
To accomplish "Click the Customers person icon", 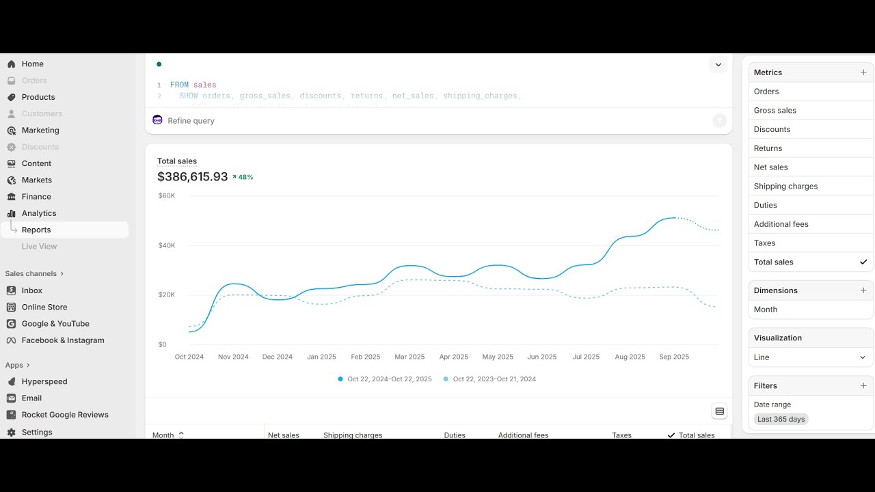I will (11, 114).
